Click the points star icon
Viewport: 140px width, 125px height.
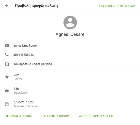[x=7, y=77]
